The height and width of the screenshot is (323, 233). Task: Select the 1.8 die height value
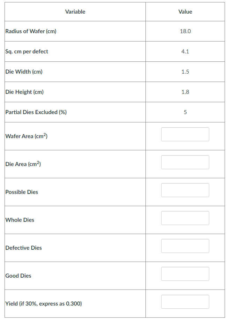click(x=185, y=92)
